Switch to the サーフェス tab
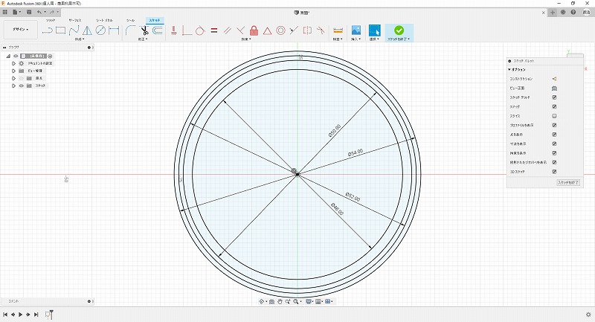Screen dimensions: 595x322 tap(75, 20)
